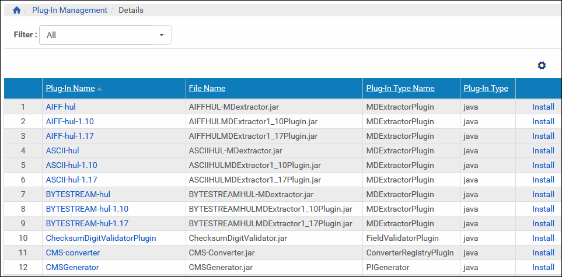Open the table settings gear icon

pos(542,65)
